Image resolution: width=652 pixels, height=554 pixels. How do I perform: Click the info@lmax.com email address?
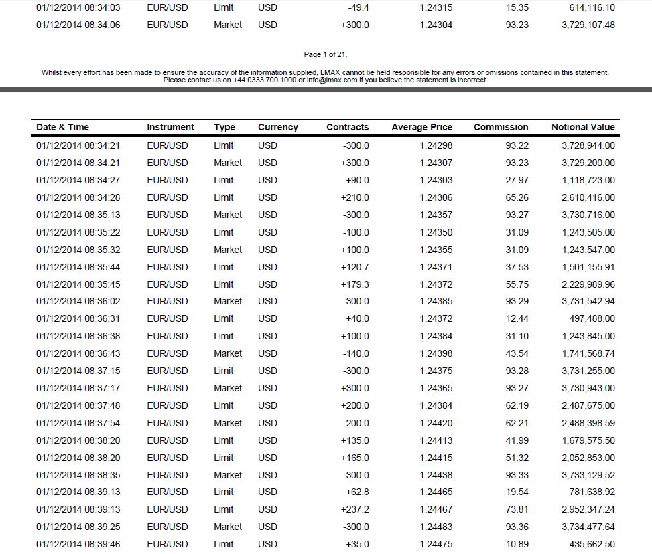click(332, 80)
